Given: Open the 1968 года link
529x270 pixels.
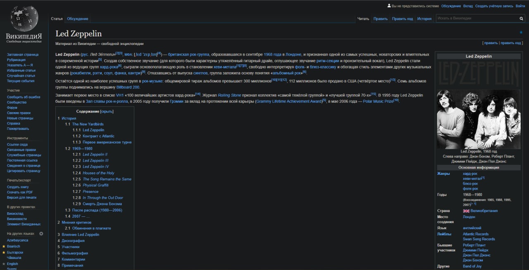Looking at the screenshot, I should [x=272, y=54].
